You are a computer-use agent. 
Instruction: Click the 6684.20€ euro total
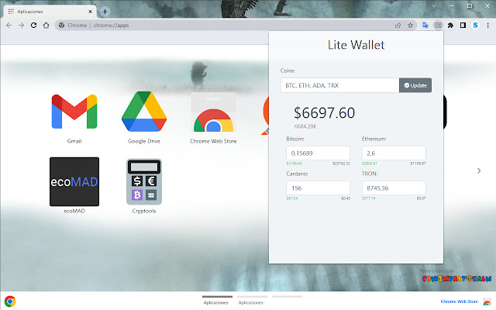(305, 126)
